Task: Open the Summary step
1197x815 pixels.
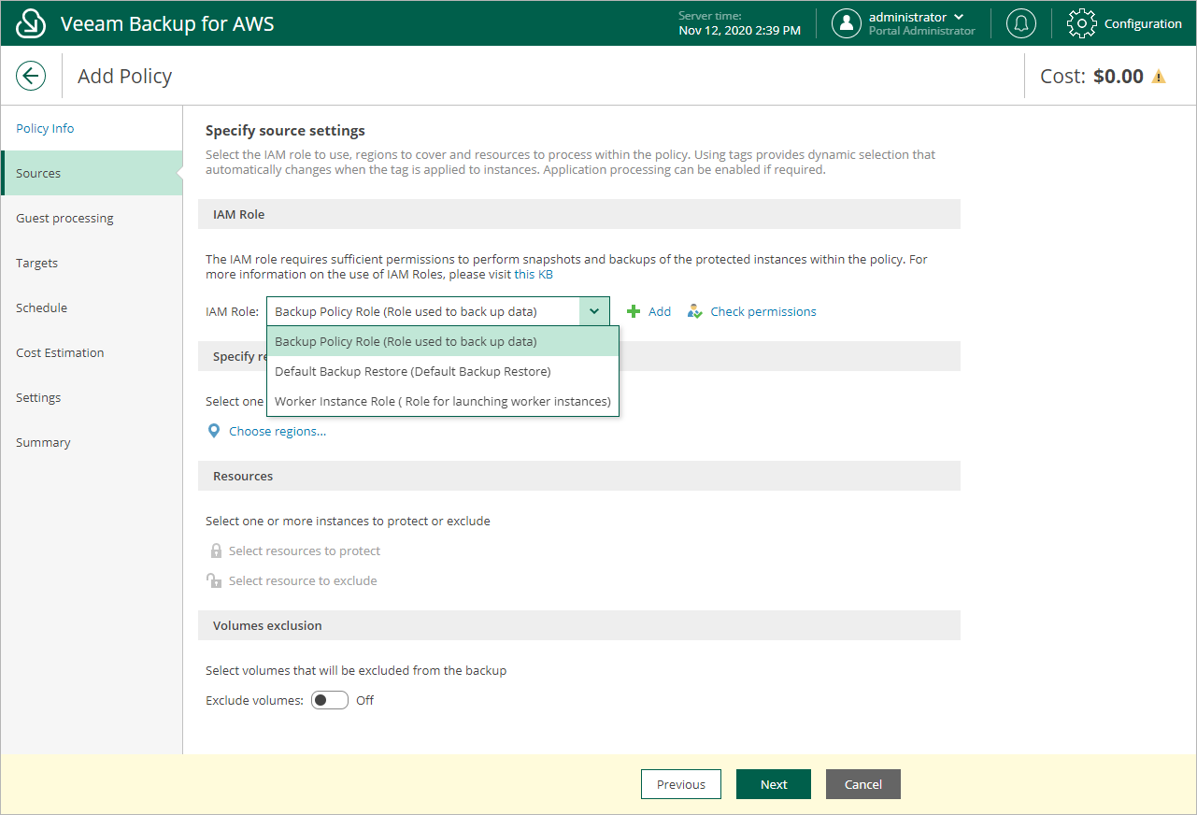Action: pos(92,442)
